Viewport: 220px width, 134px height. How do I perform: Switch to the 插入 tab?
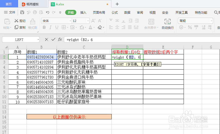pyautogui.click(x=83, y=12)
